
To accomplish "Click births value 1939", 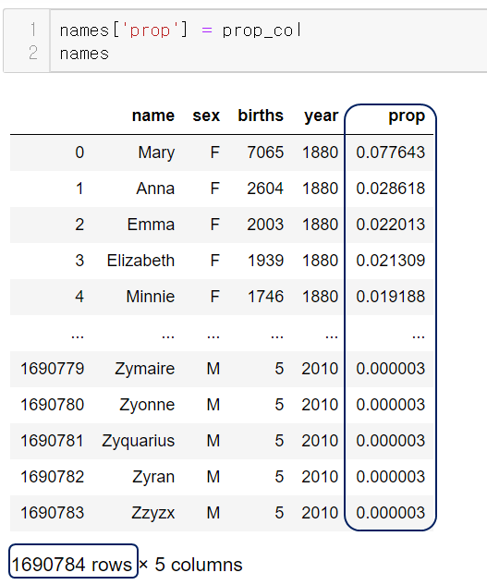I will point(265,261).
